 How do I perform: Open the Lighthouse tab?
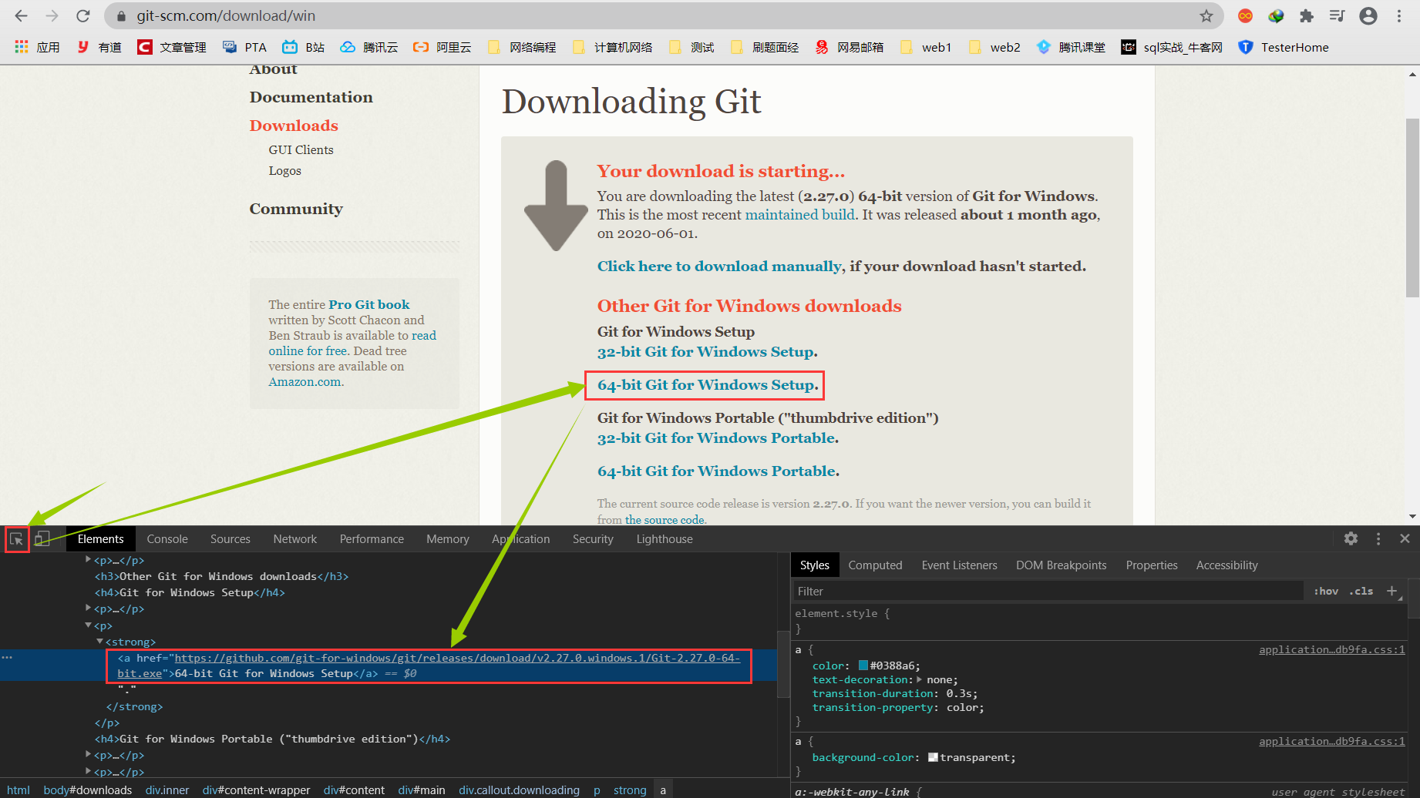pos(665,539)
